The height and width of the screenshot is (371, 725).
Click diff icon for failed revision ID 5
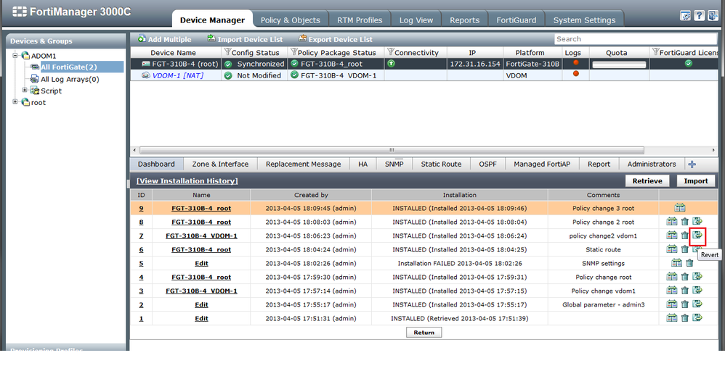[676, 263]
